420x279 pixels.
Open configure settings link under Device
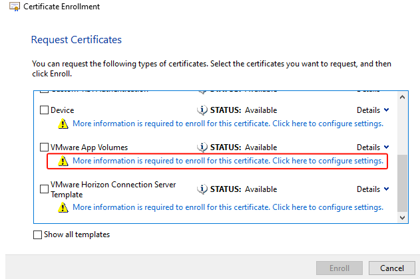click(x=228, y=124)
